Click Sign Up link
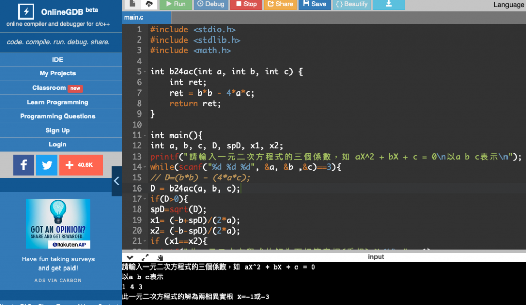Image resolution: width=526 pixels, height=305 pixels. [58, 131]
